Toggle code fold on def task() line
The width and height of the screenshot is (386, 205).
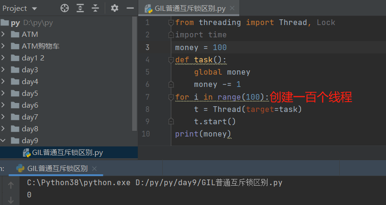pyautogui.click(x=170, y=60)
